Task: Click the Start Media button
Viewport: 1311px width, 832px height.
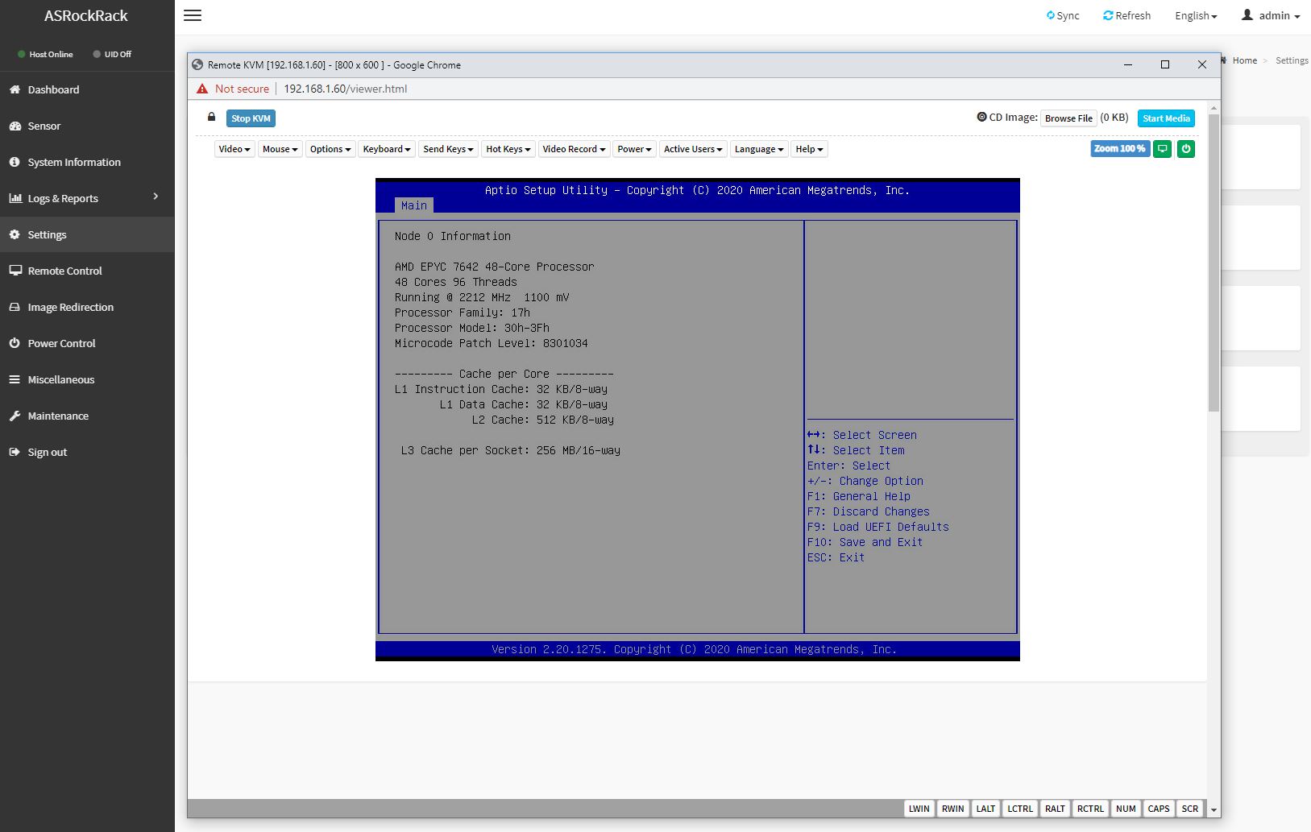Action: click(1166, 118)
